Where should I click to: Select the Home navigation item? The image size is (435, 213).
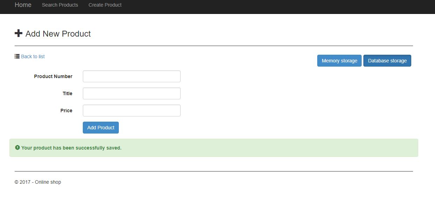[x=23, y=5]
